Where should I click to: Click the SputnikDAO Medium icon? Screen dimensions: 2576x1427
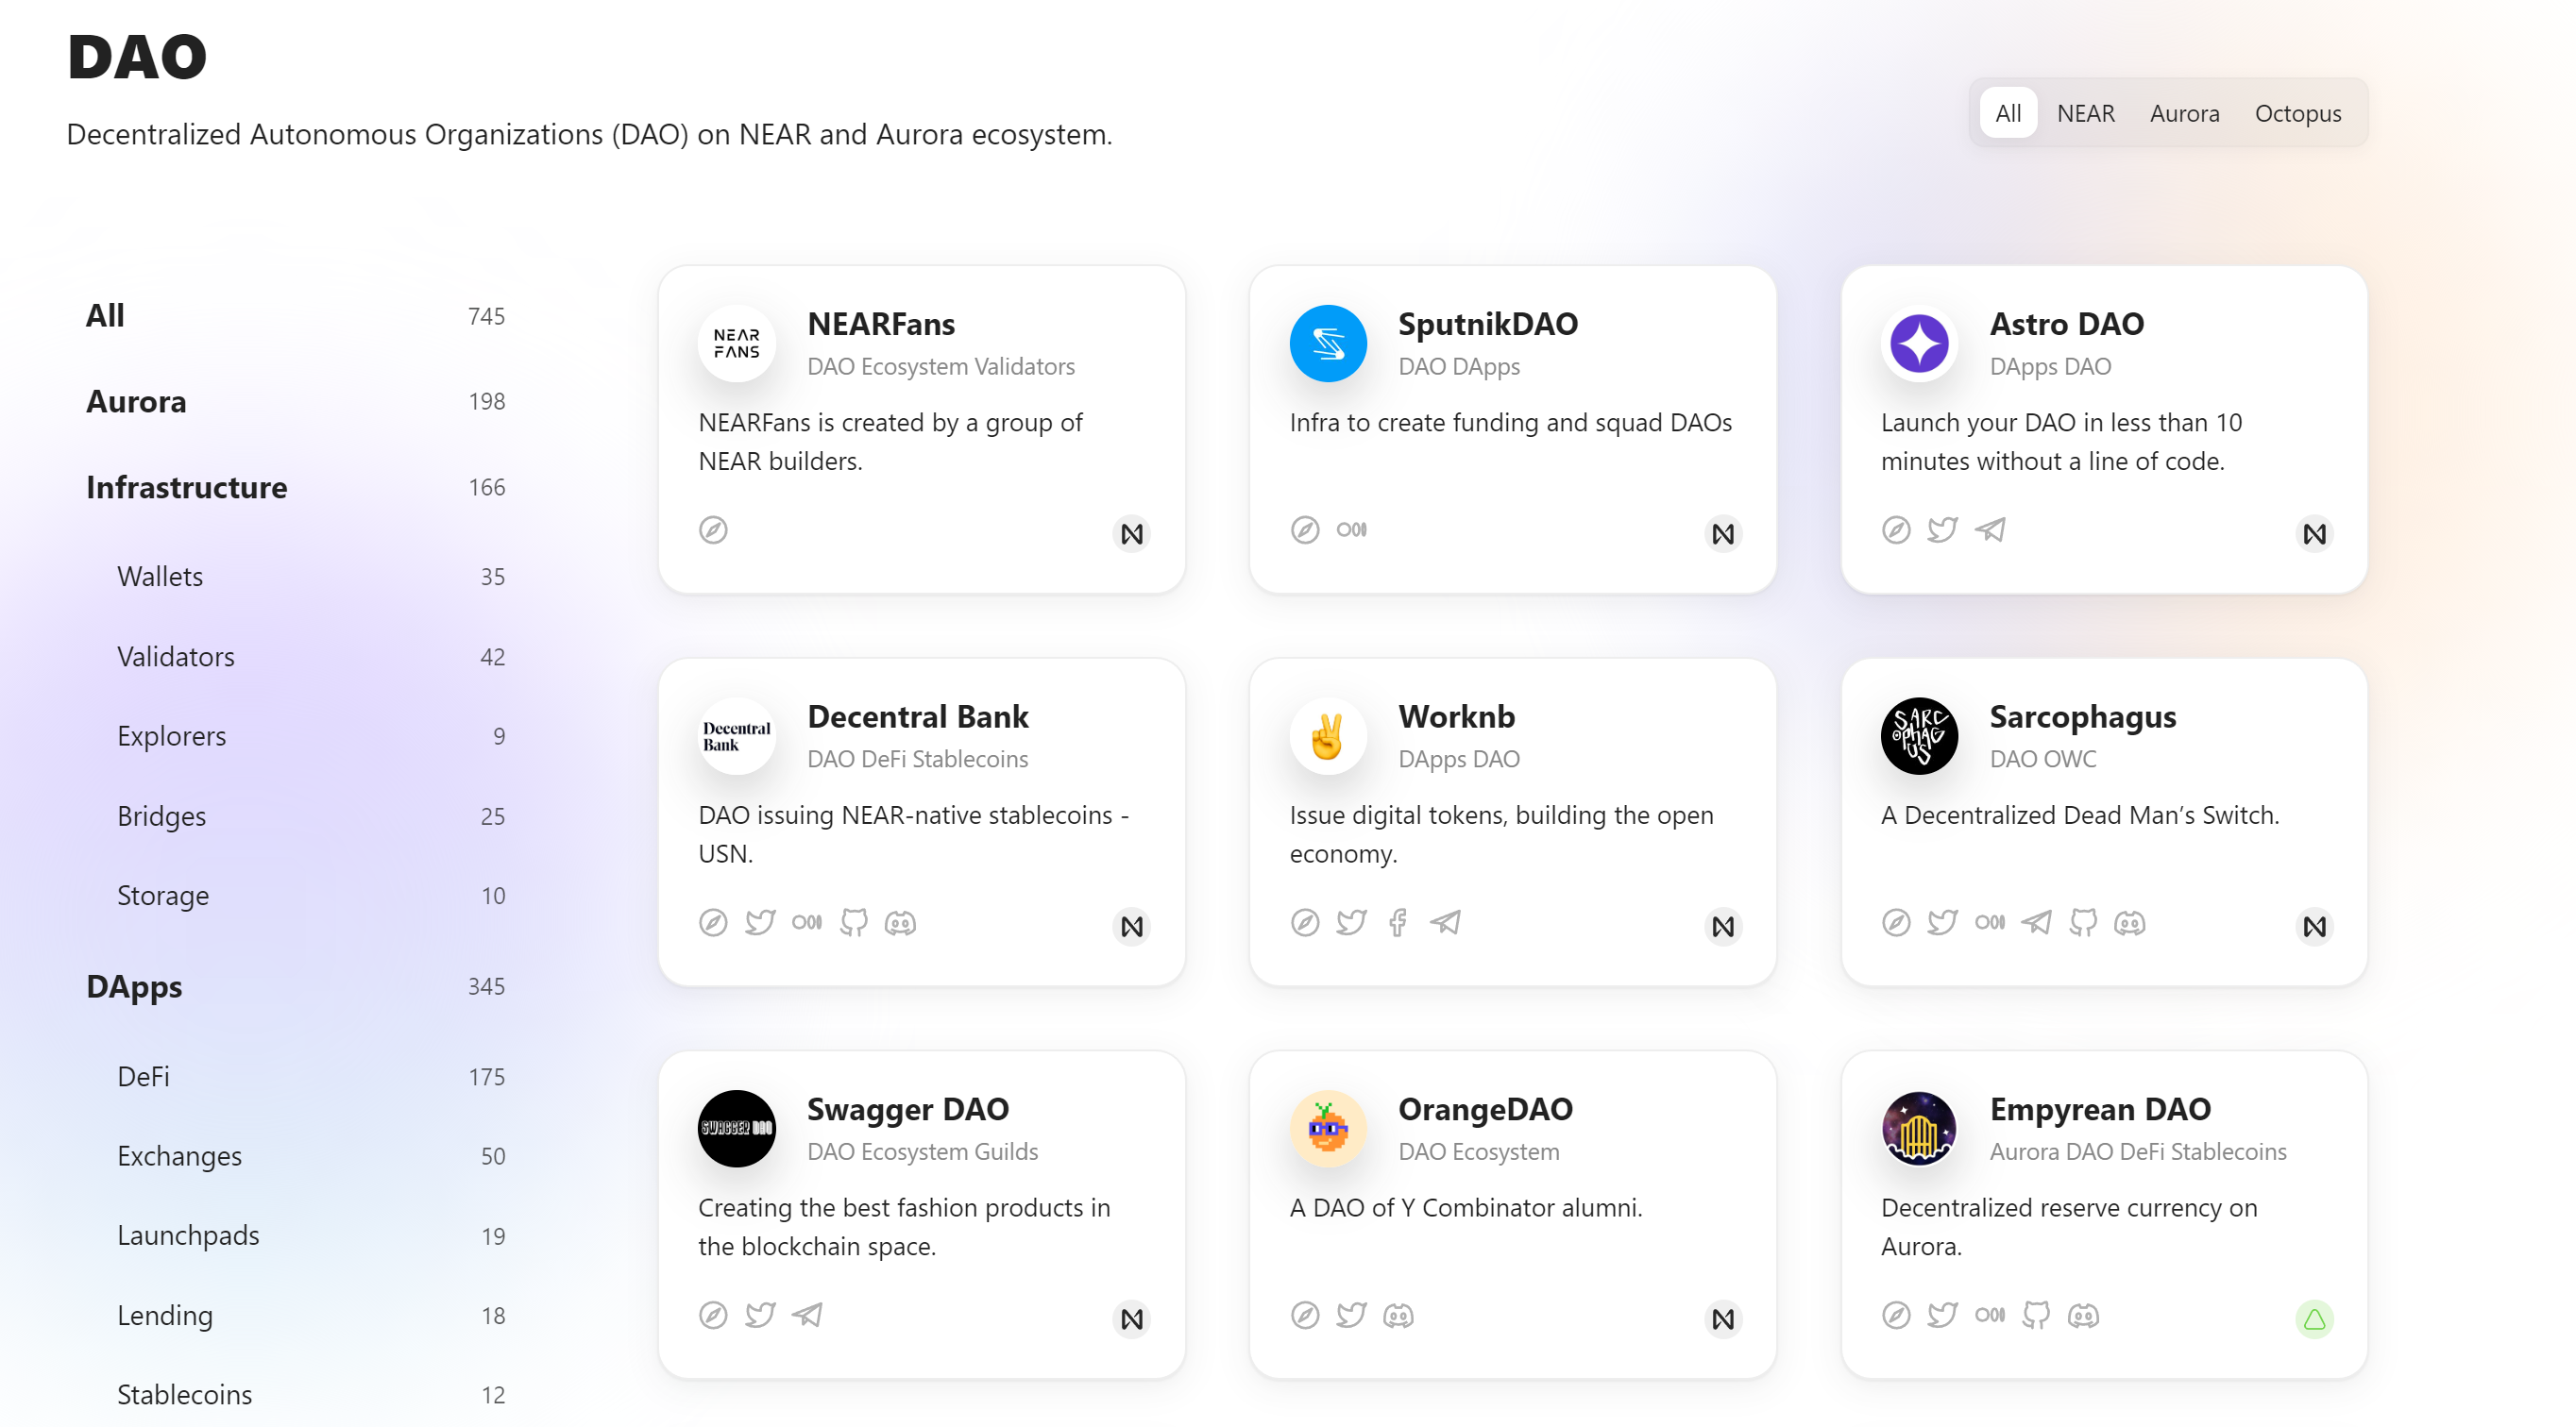coord(1352,529)
